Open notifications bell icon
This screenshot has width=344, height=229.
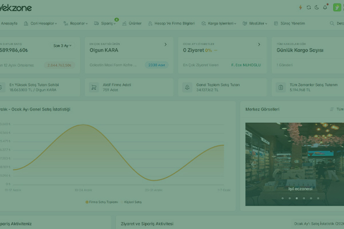click(325, 7)
